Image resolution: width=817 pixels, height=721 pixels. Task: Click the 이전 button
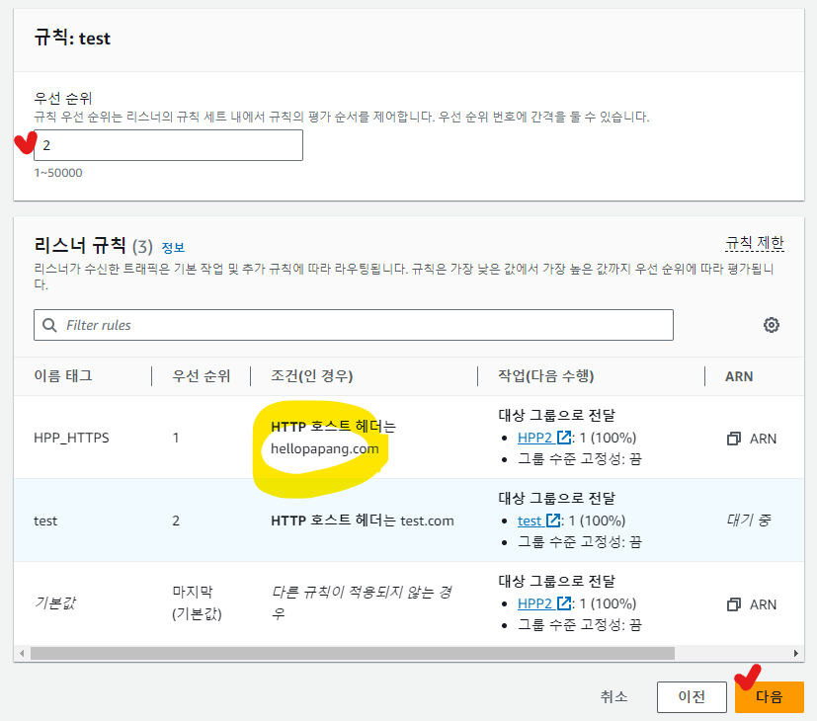coord(691,697)
